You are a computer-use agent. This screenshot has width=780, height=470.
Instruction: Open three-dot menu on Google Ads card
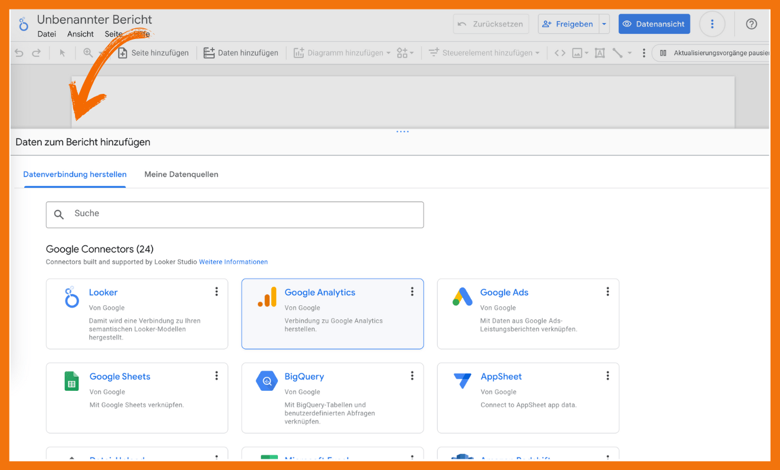(x=607, y=292)
